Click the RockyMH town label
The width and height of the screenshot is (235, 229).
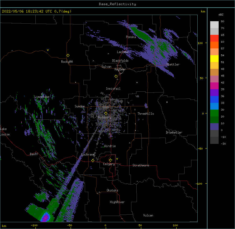point(67,62)
